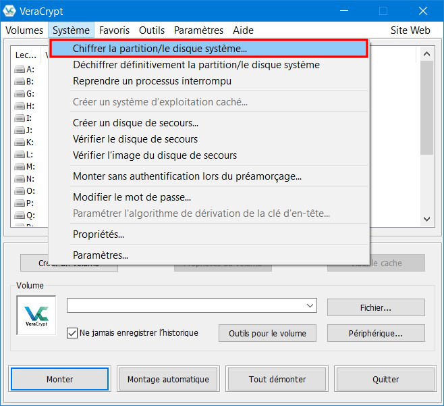The width and height of the screenshot is (444, 406).
Task: Click the Tout démonter button
Action: (x=277, y=379)
